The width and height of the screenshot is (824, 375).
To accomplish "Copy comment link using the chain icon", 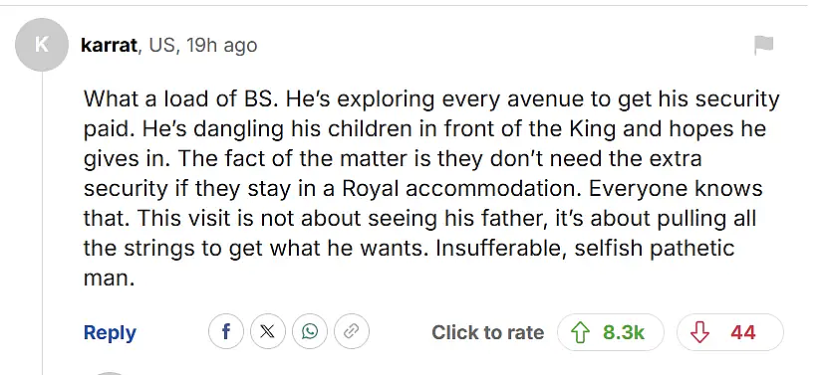I will (x=352, y=332).
